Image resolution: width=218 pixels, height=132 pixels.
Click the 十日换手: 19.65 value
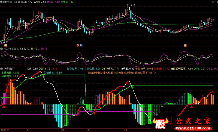click(x=144, y=69)
